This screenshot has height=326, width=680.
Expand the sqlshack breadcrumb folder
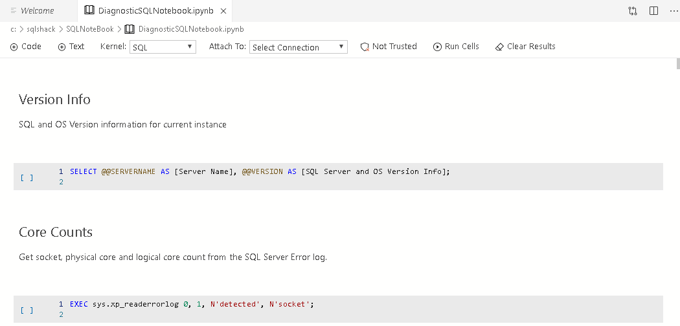coord(41,29)
